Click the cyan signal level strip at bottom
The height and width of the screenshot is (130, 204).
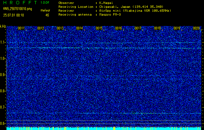click(x=104, y=128)
